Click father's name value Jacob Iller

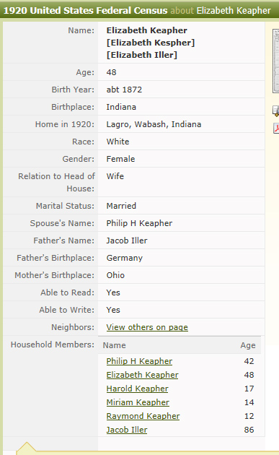coord(127,240)
